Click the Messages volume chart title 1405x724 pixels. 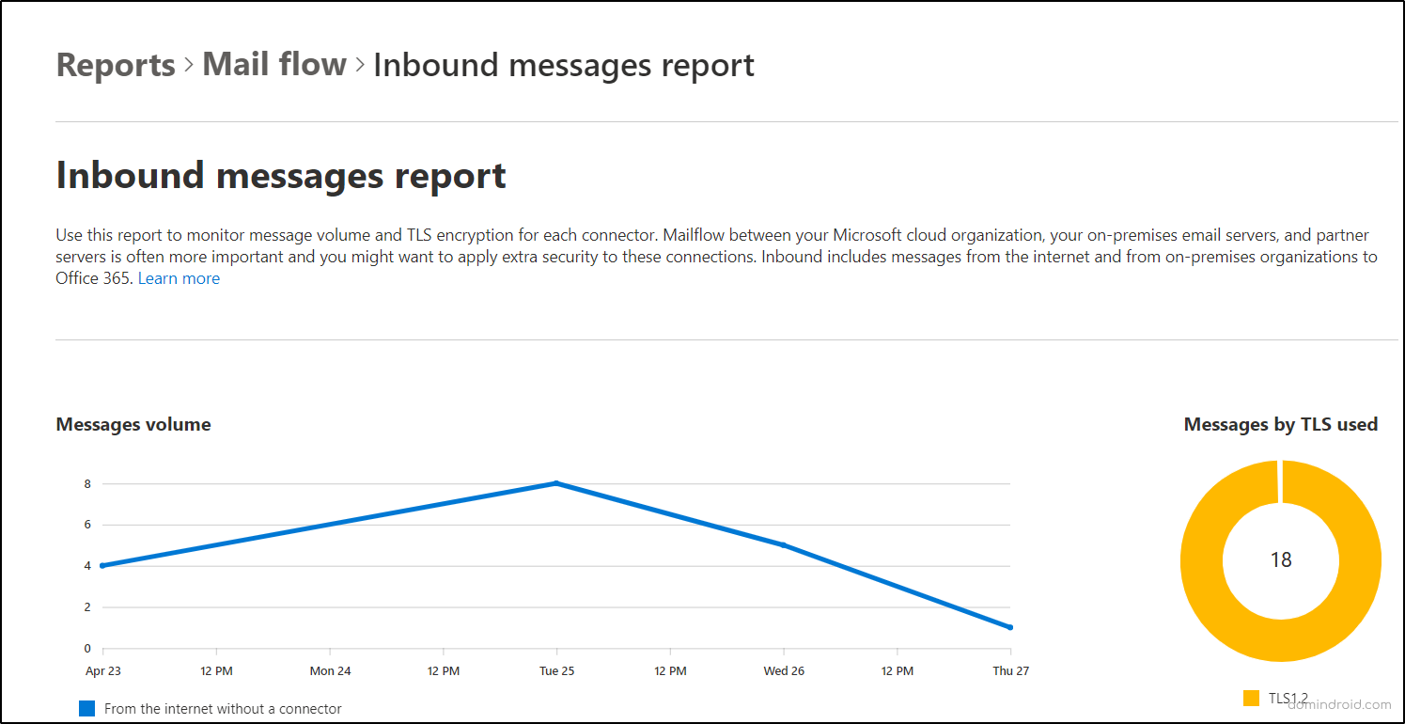[x=133, y=424]
